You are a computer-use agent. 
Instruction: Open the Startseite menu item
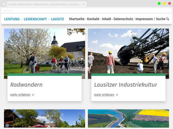pyautogui.click(x=77, y=19)
